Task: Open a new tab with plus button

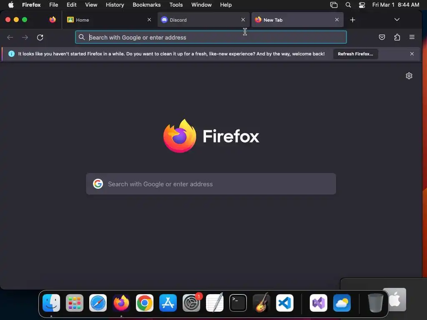Action: pyautogui.click(x=352, y=20)
